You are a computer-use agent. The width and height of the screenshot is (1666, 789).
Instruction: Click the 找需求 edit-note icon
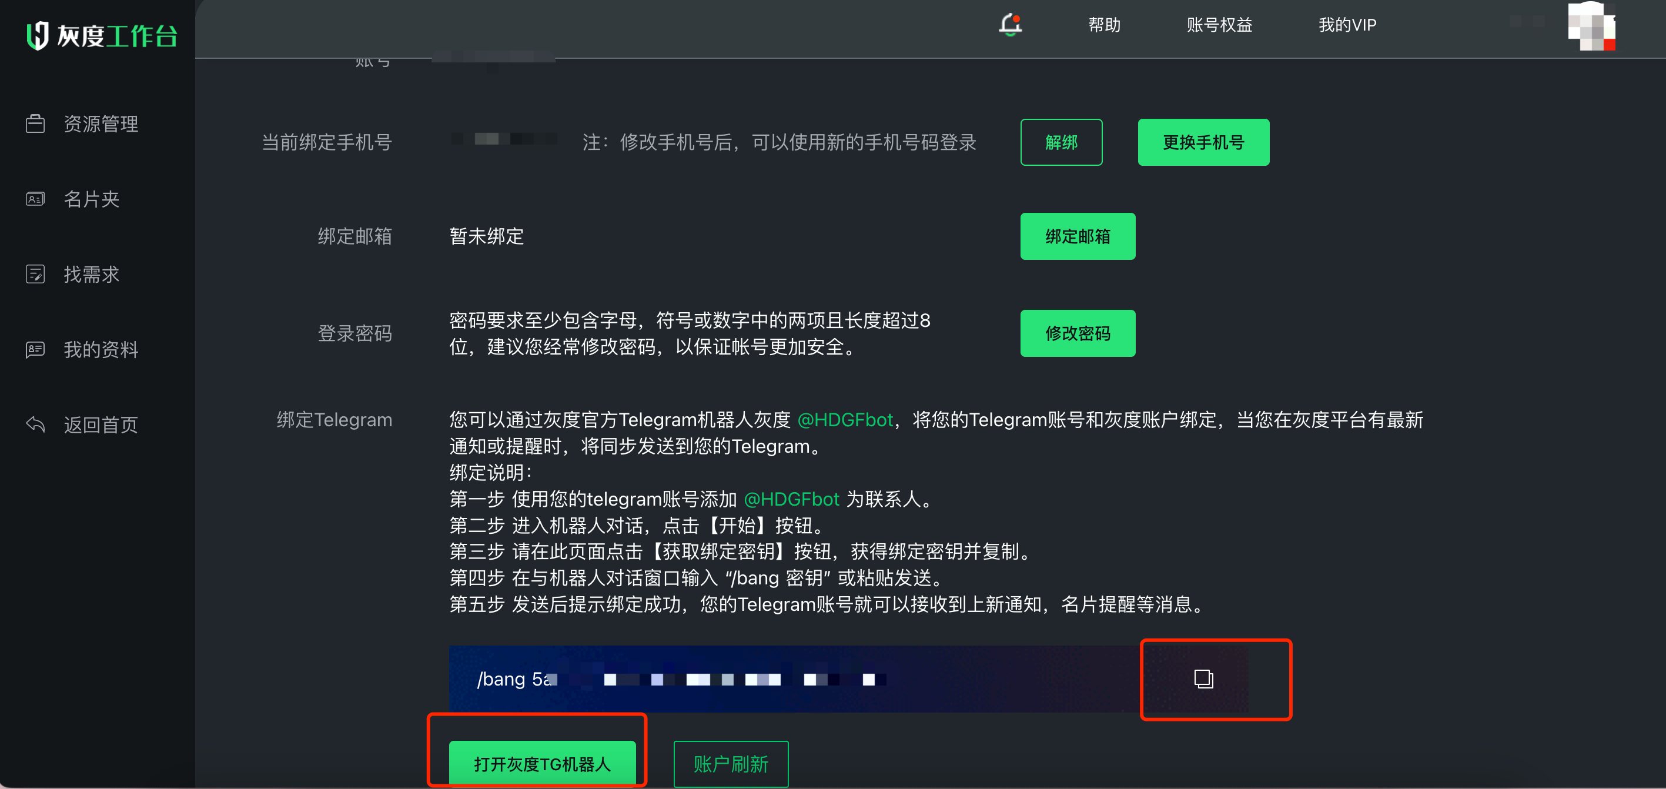35,274
